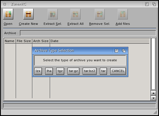The height and width of the screenshot is (116, 159).
Task: Click the Open archive box icon
Action: pos(8,14)
